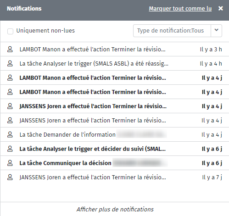Open bold Analyser le trigger et décider notification

[115, 149]
